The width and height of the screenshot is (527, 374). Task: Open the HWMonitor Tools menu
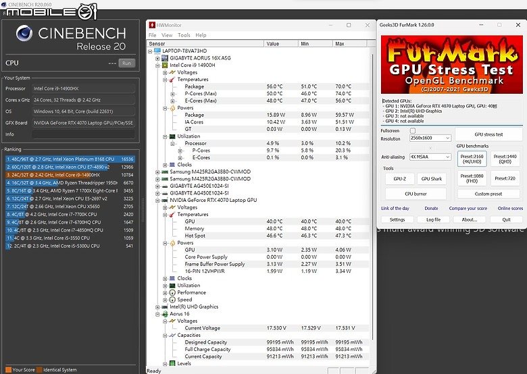coord(184,35)
